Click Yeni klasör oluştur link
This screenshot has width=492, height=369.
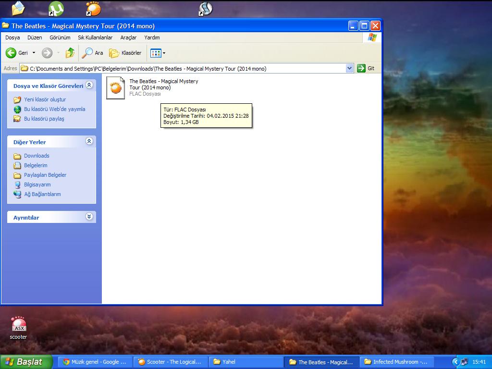coord(45,99)
